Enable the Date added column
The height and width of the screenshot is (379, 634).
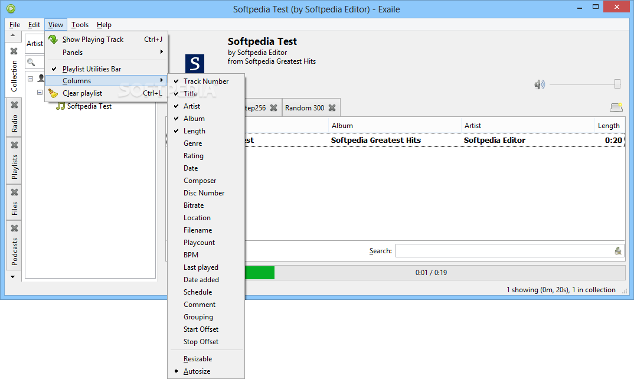point(206,280)
